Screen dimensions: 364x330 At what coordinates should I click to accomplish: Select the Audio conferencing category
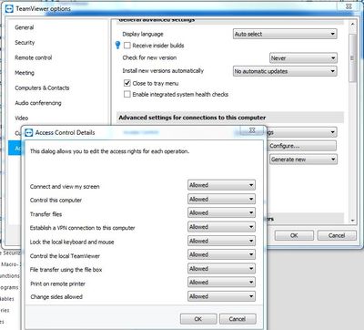click(38, 103)
